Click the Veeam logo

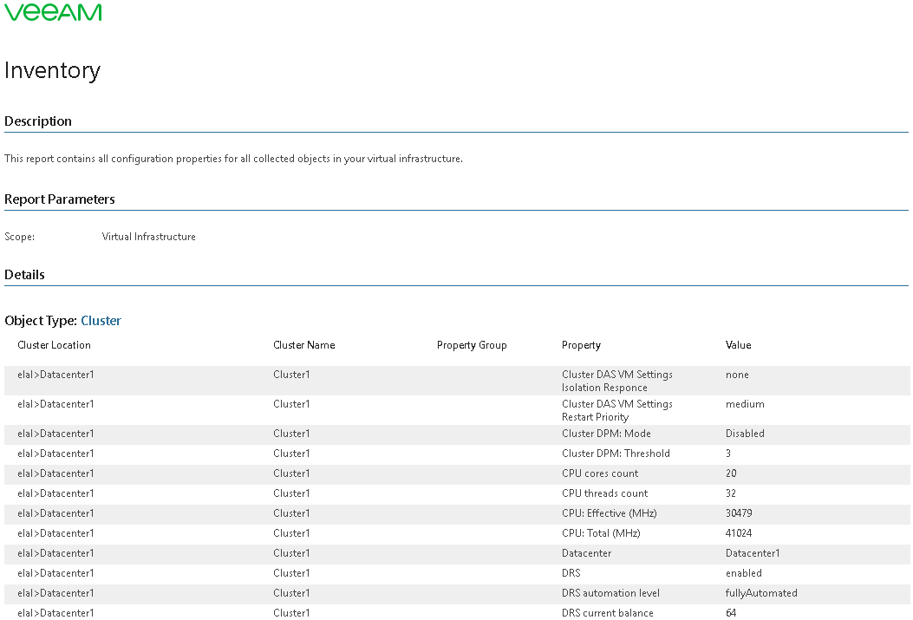(53, 12)
